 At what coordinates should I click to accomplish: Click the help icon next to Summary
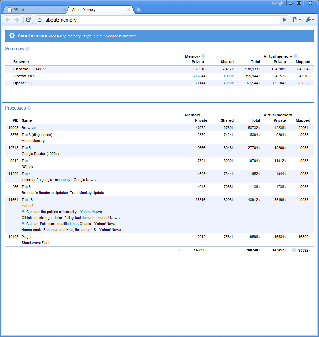click(x=27, y=49)
